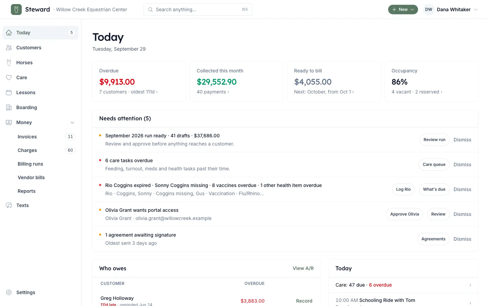
Task: Click Record for Greg Holloway
Action: coord(304,301)
